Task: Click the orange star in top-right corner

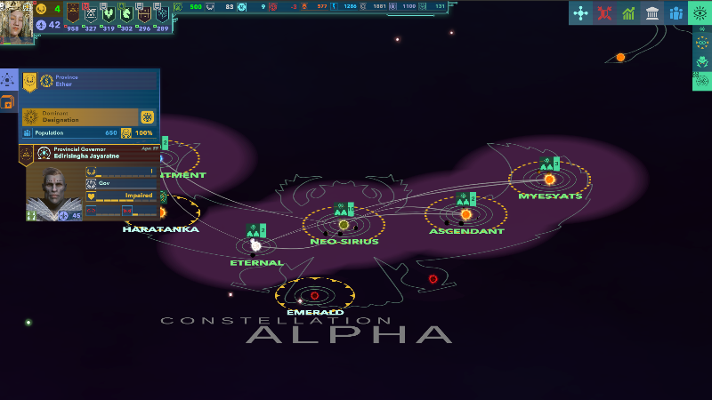Action: (x=620, y=57)
